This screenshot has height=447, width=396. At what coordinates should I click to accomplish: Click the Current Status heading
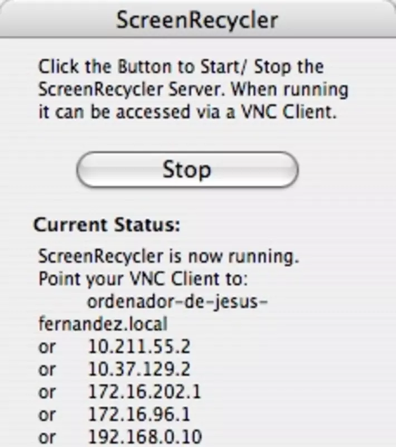[x=107, y=225]
